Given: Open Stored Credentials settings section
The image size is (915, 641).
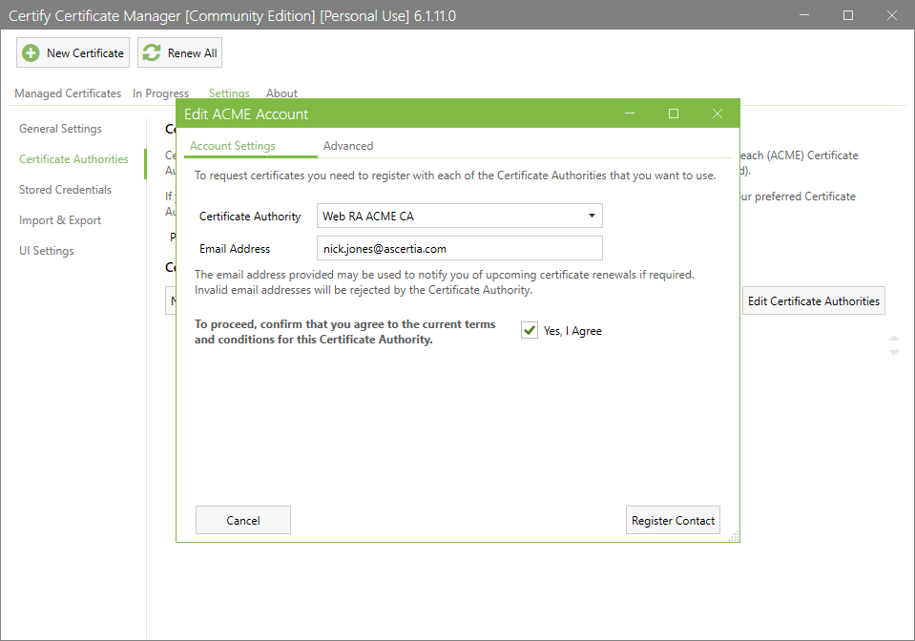Looking at the screenshot, I should click(x=65, y=190).
